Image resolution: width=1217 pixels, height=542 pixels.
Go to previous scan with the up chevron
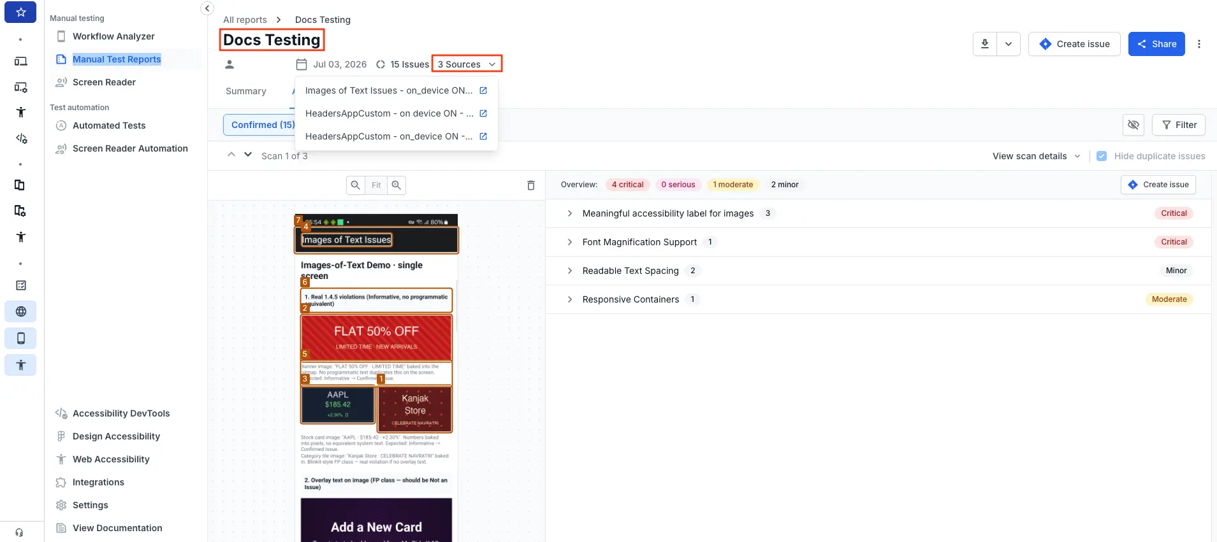231,155
